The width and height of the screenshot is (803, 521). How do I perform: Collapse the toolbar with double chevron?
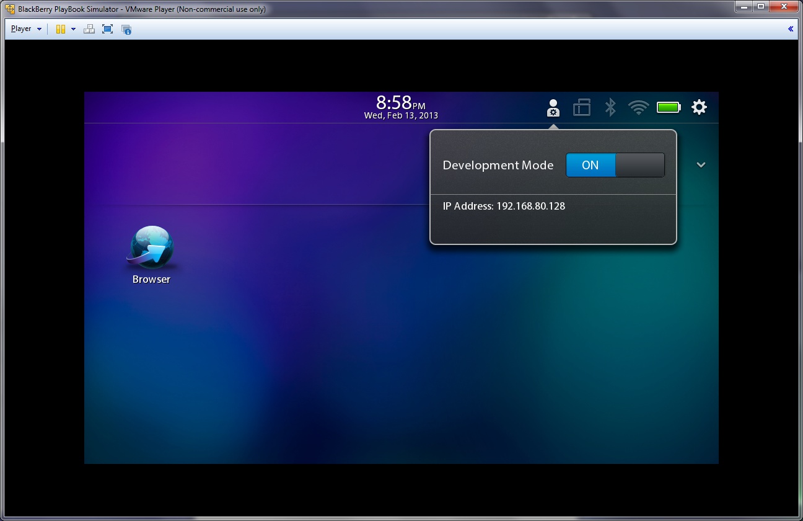click(791, 29)
